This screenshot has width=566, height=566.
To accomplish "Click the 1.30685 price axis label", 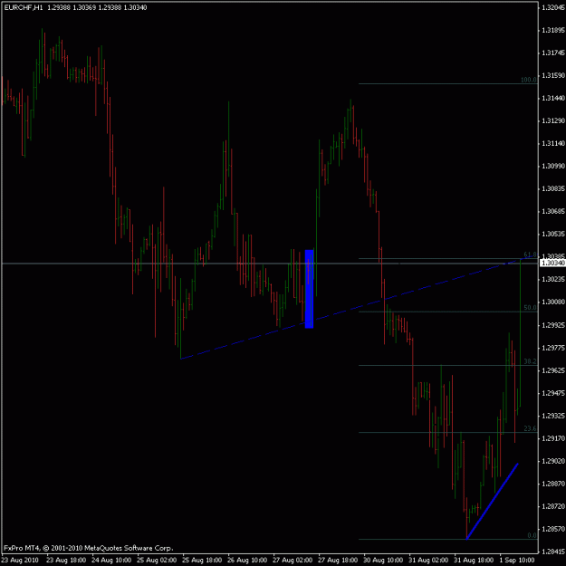I will [x=553, y=211].
